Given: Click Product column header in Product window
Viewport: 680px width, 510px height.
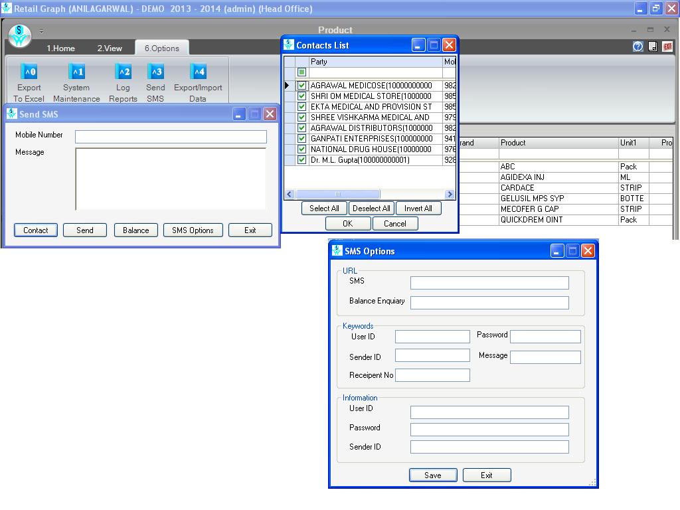Looking at the screenshot, I should point(558,143).
